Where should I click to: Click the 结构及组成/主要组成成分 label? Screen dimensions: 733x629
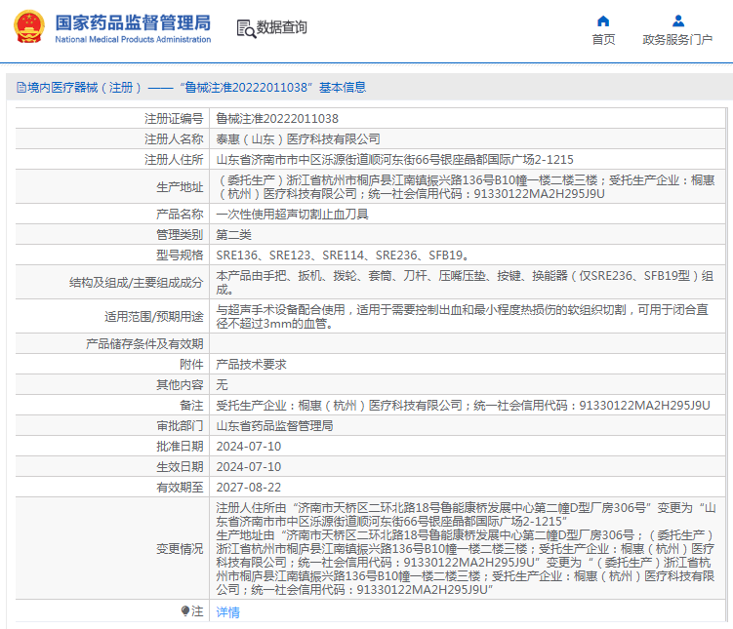136,283
